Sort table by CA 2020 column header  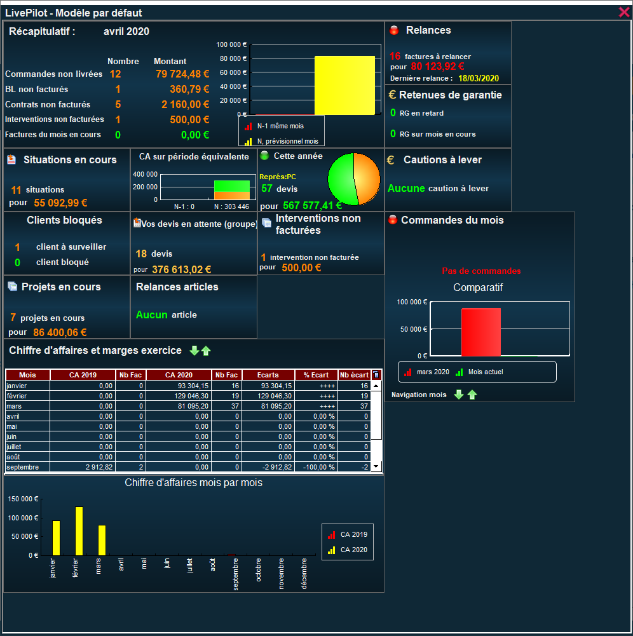pyautogui.click(x=179, y=375)
